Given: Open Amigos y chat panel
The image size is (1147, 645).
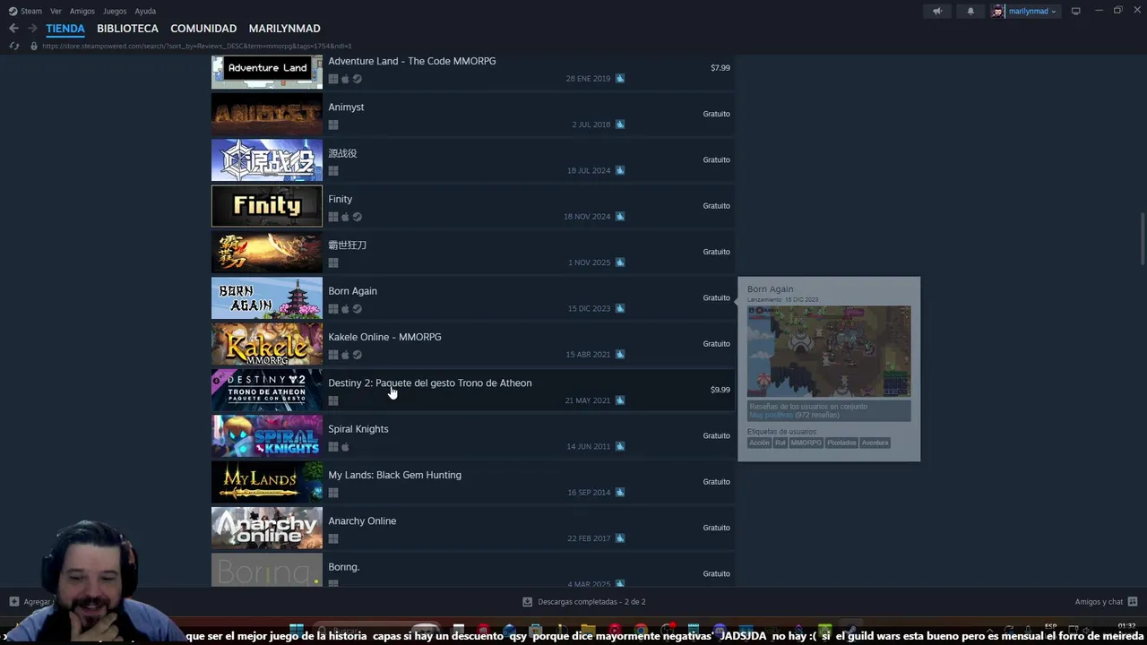Looking at the screenshot, I should [x=1106, y=602].
